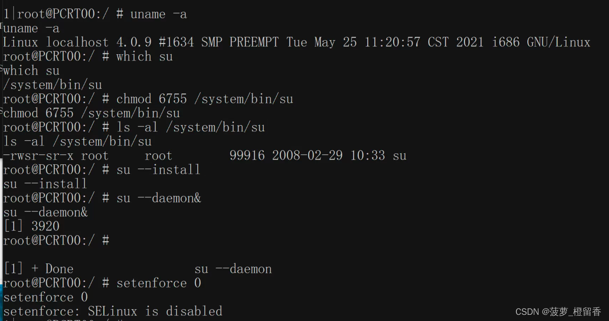Click the file size 99916 value
Viewport: 609px width, 321px height.
(x=247, y=156)
